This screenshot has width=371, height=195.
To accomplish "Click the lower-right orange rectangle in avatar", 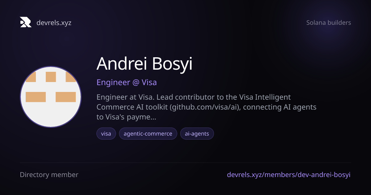I will click(x=66, y=97).
